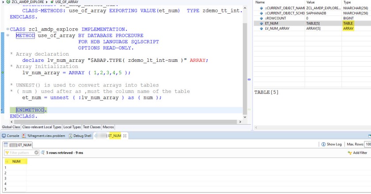Open the Test Classes editor tab
Image resolution: width=371 pixels, height=194 pixels.
point(92,127)
